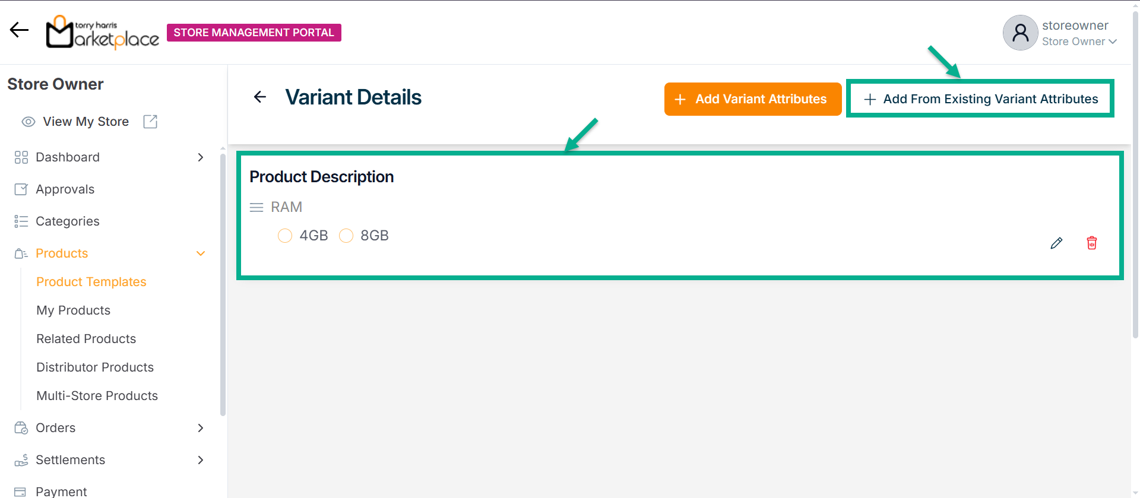Image resolution: width=1140 pixels, height=498 pixels.
Task: Click the View My Store eye icon
Action: click(x=28, y=122)
